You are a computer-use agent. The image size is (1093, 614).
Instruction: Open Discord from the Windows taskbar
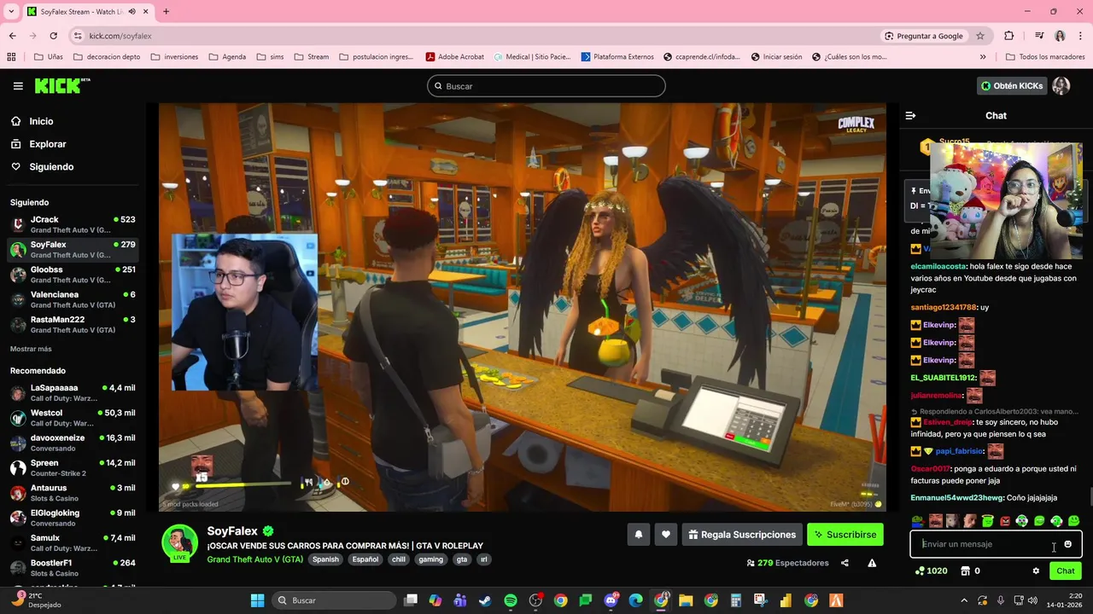611,600
